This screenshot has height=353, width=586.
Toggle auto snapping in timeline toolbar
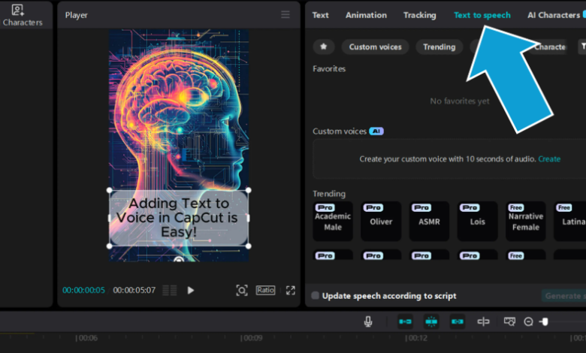click(431, 321)
